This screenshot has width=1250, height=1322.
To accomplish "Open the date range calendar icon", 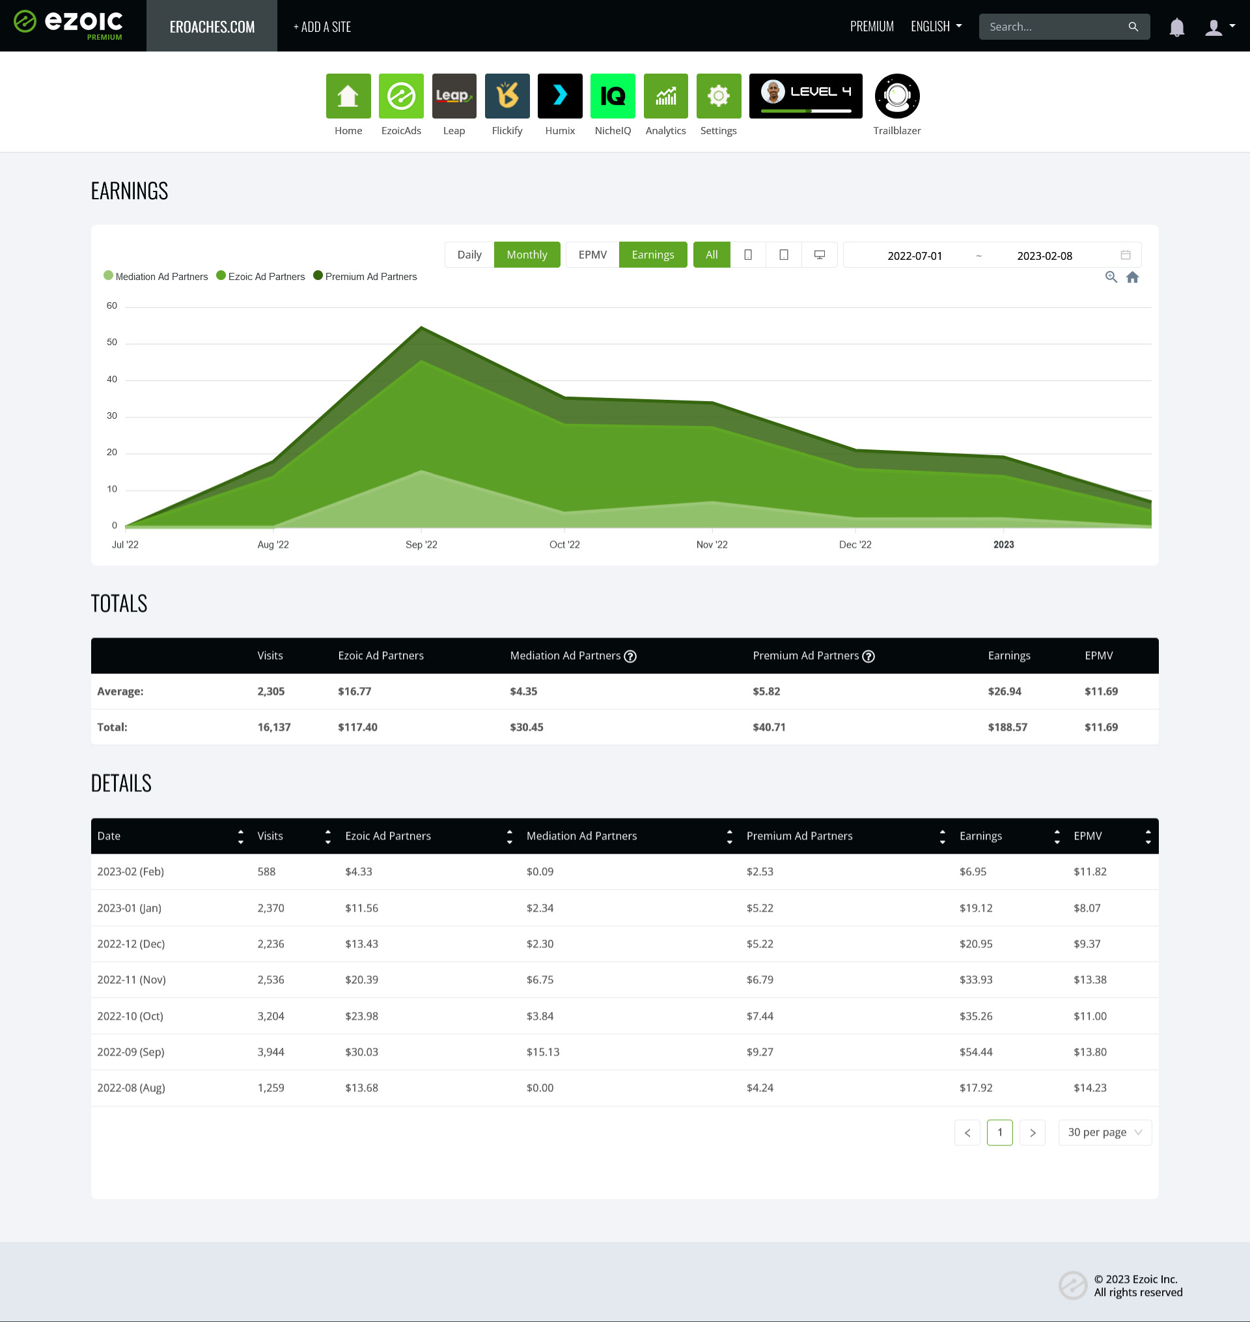I will [1126, 255].
